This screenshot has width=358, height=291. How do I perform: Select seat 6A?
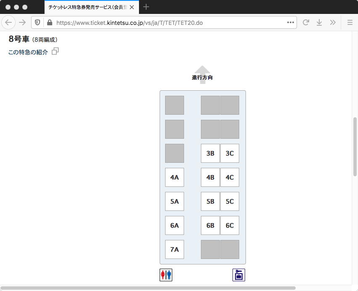pos(174,225)
